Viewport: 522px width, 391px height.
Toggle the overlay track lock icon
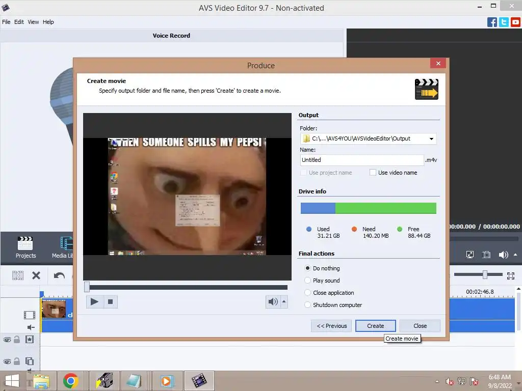click(x=17, y=361)
